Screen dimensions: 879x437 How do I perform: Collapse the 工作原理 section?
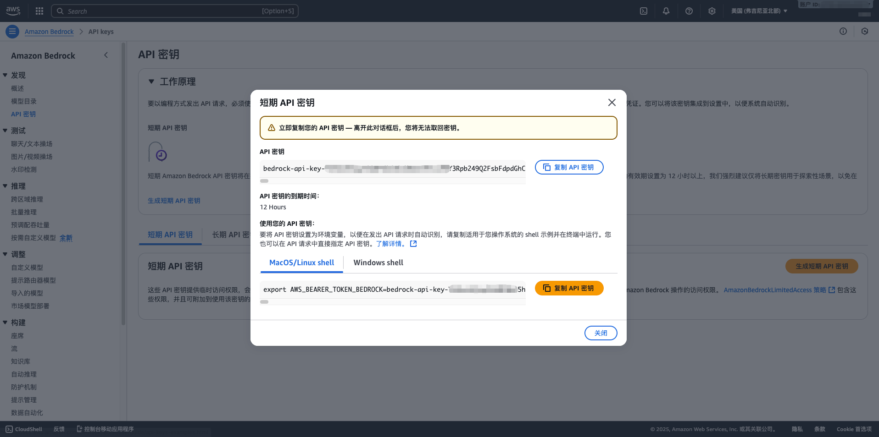pos(152,81)
